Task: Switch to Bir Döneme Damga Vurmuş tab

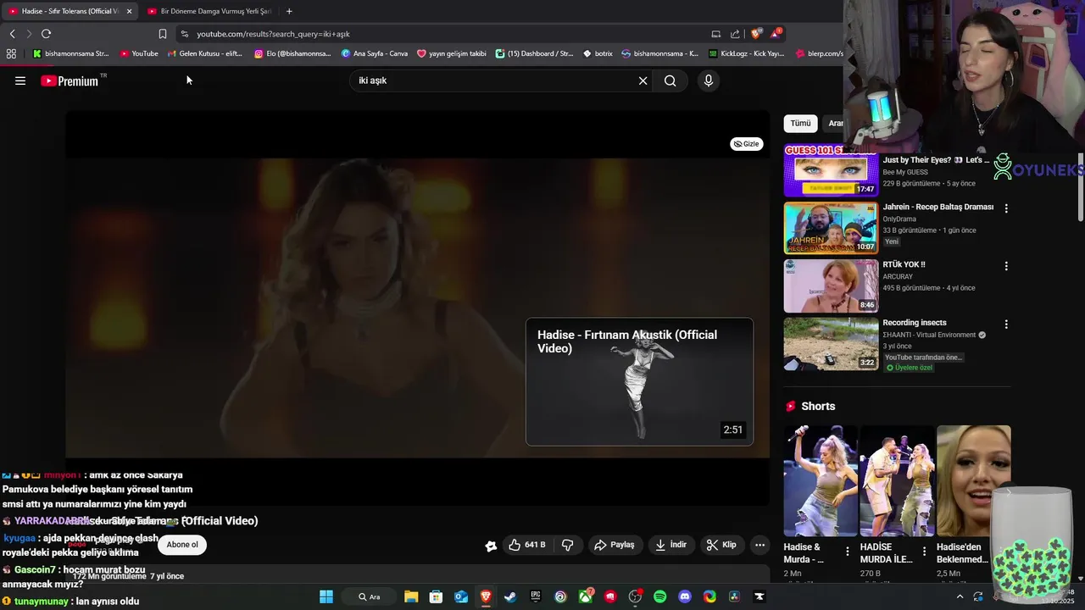Action: tap(209, 11)
